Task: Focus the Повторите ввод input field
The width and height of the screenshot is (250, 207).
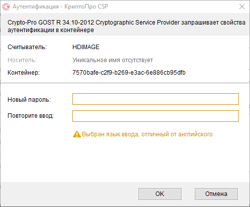Action: 155,116
